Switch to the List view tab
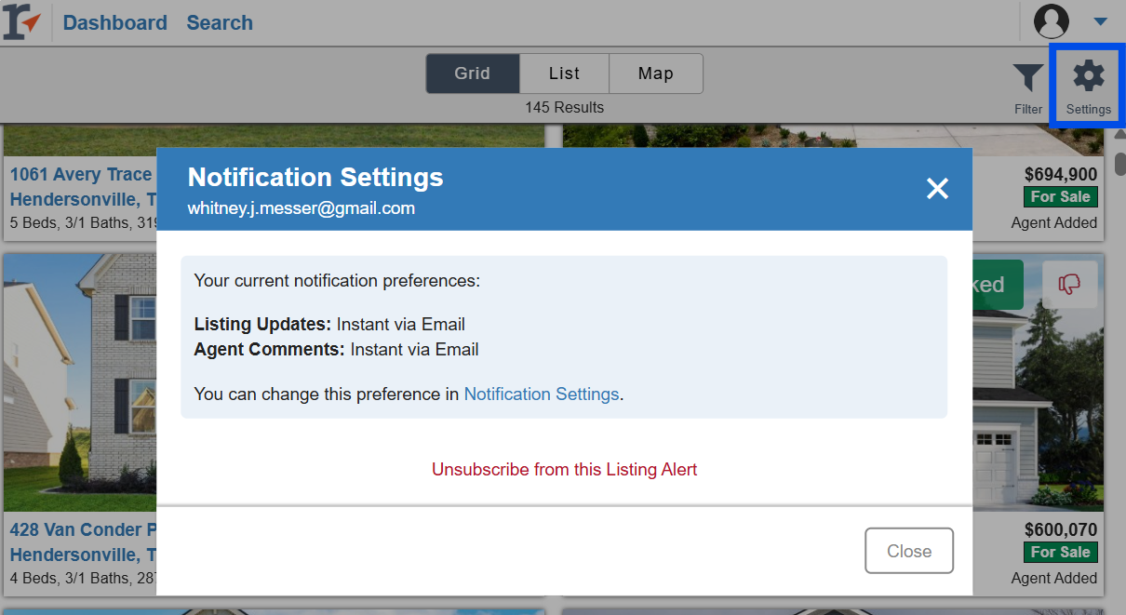This screenshot has width=1126, height=615. tap(564, 74)
